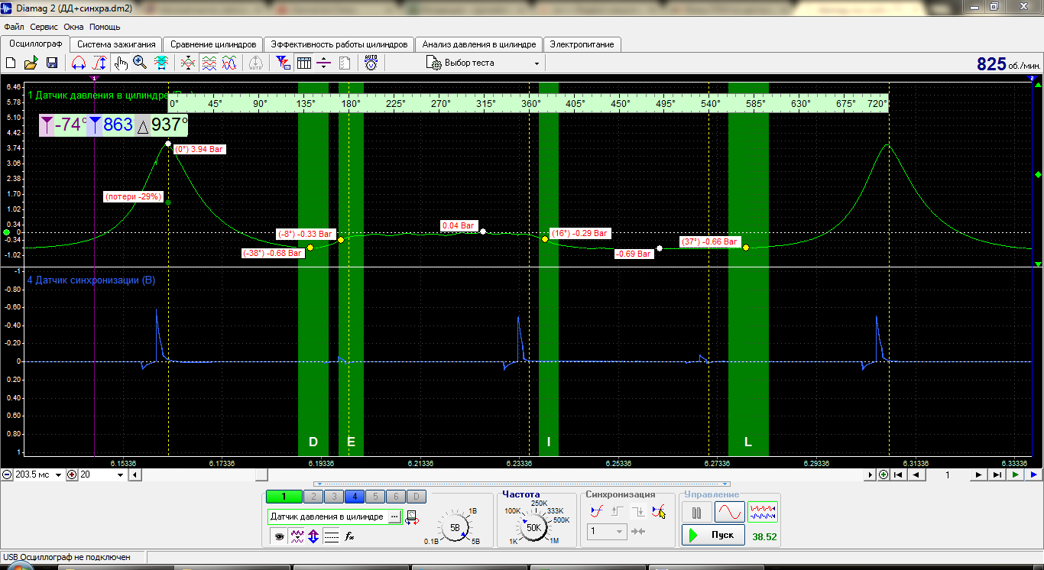
Task: Open sensor selection ellipsis button
Action: 394,517
